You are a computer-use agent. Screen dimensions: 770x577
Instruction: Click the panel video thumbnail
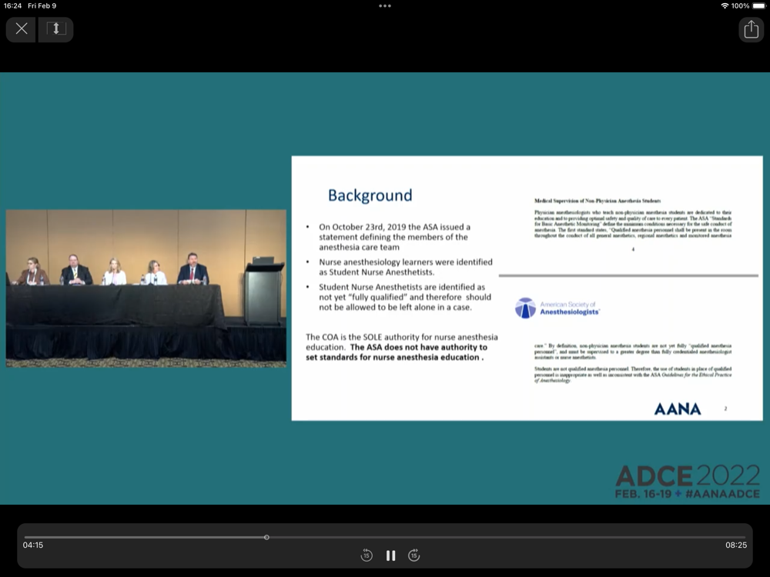point(146,288)
